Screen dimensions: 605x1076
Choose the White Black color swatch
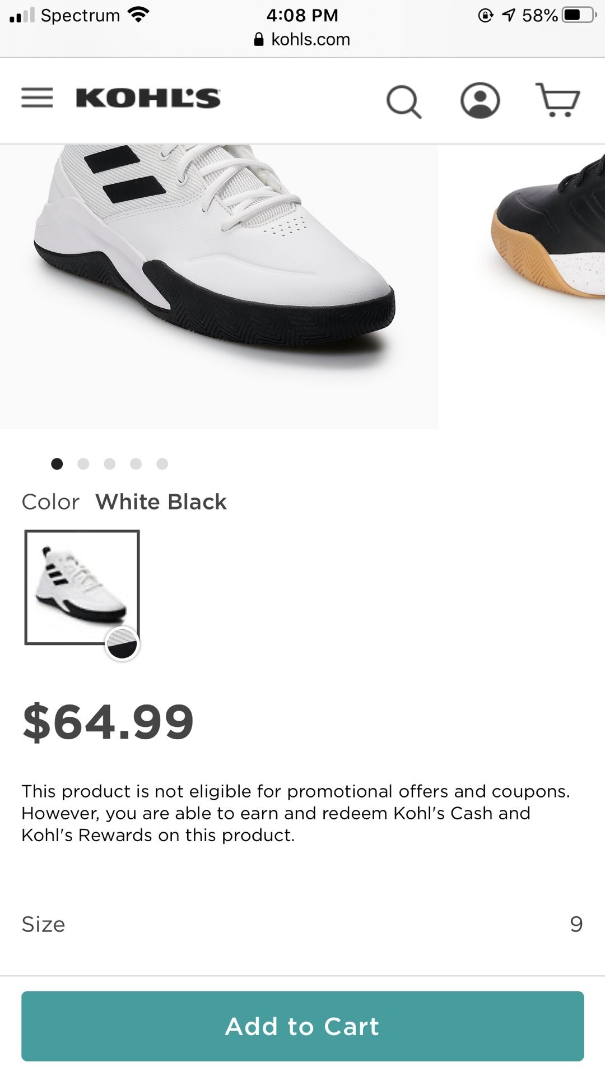coord(122,643)
